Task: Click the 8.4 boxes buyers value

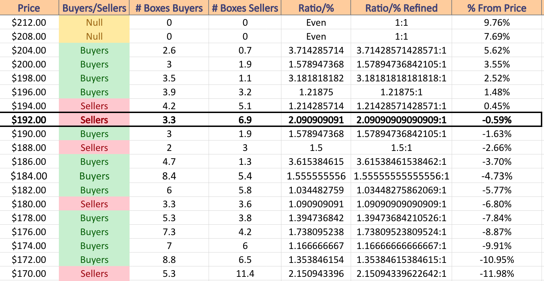Action: coord(169,176)
